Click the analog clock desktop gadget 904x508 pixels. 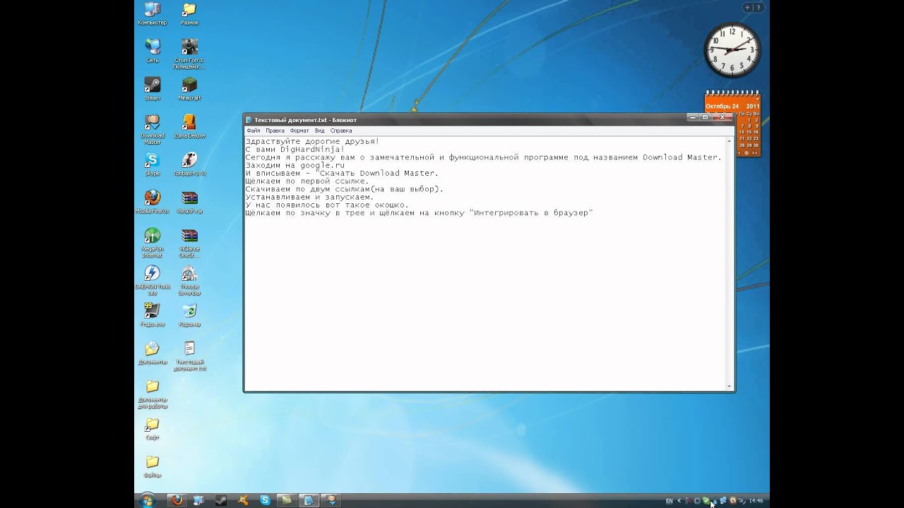(x=731, y=49)
